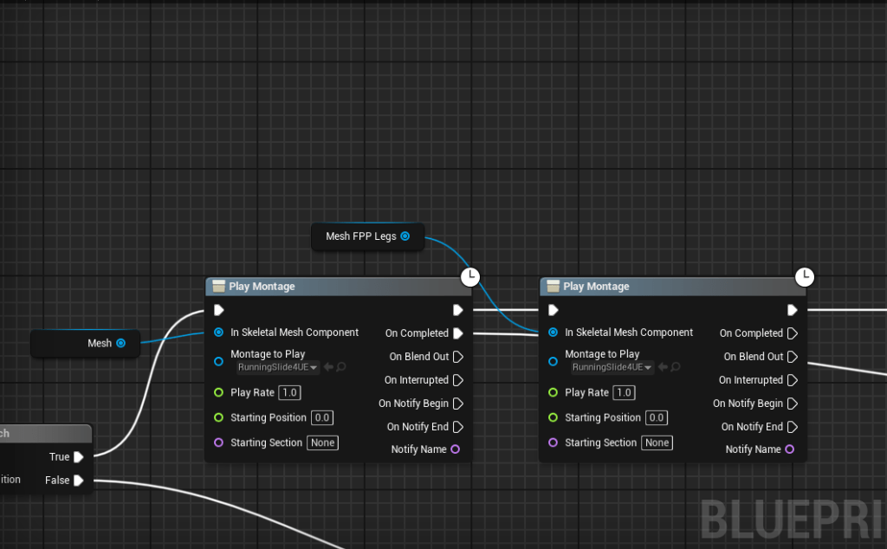Click the Starting Section field in the left Play Montage node
Screen dimensions: 887x549
click(323, 443)
